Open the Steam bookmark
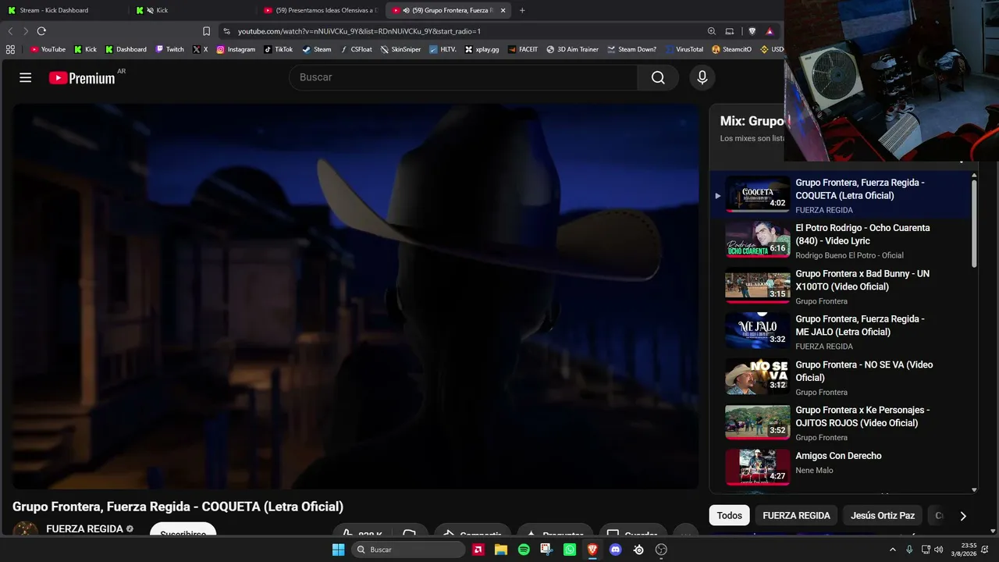Viewport: 999px width, 562px height. click(x=317, y=49)
